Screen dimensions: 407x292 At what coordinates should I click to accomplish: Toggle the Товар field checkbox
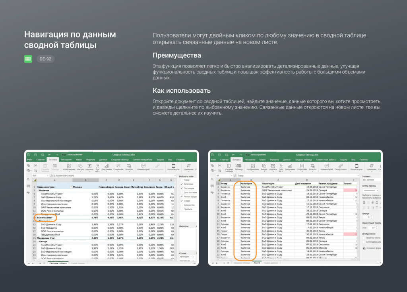(182, 180)
